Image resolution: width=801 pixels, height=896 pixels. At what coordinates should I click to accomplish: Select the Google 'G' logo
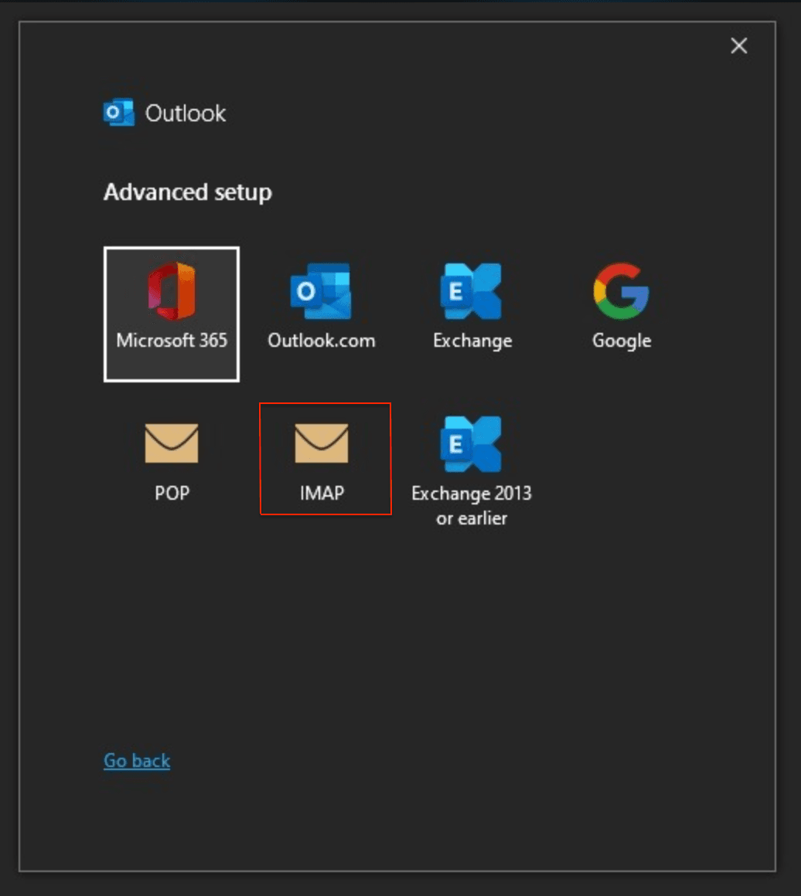621,290
